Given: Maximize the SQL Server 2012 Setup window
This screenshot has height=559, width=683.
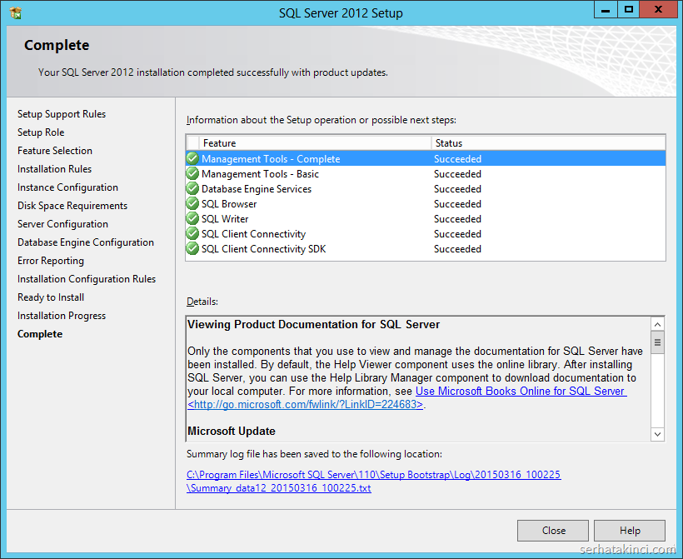Looking at the screenshot, I should pos(629,10).
